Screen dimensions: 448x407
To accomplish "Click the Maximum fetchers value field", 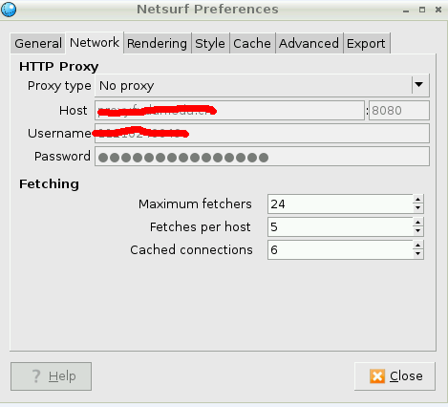I will pyautogui.click(x=340, y=203).
